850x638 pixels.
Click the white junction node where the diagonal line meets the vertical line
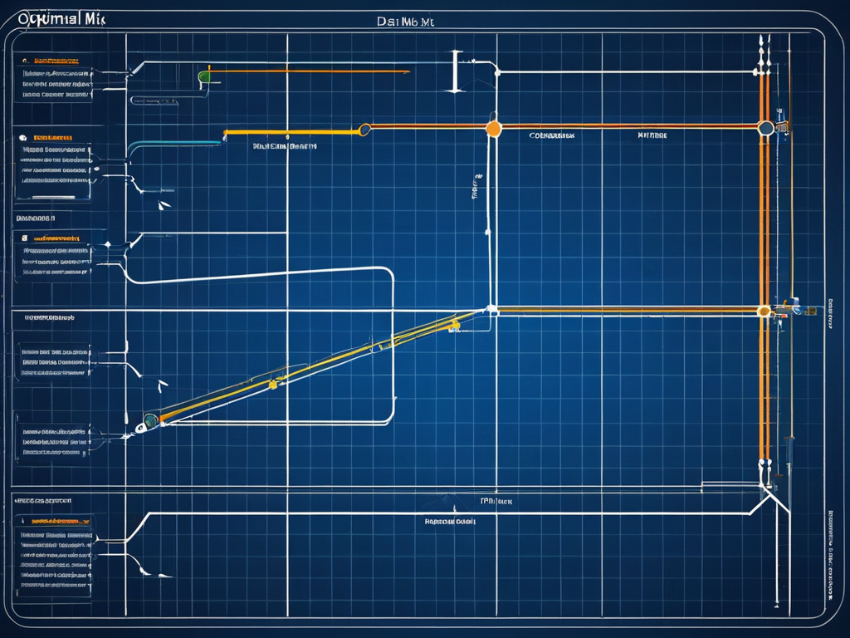(491, 310)
